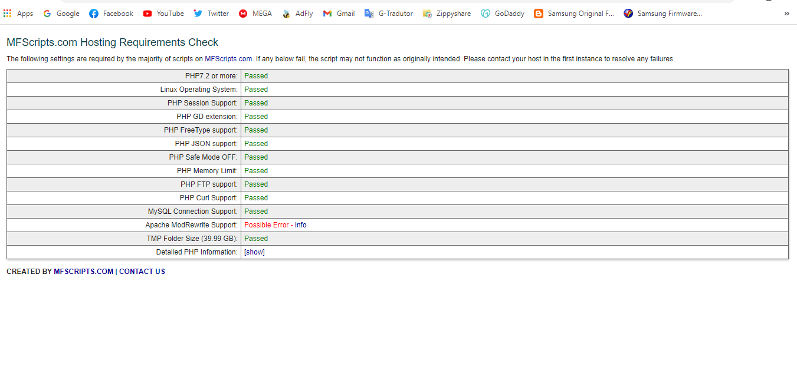The image size is (797, 380).
Task: Expand the bookmarks overflow chevron
Action: pyautogui.click(x=786, y=14)
